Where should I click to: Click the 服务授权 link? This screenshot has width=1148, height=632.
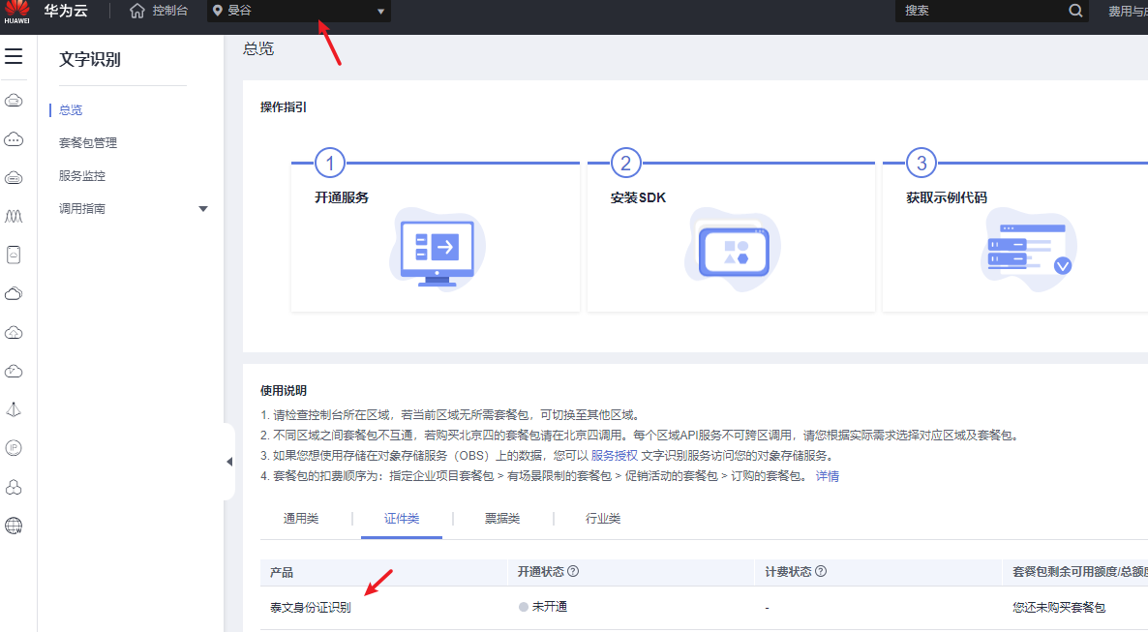[615, 456]
